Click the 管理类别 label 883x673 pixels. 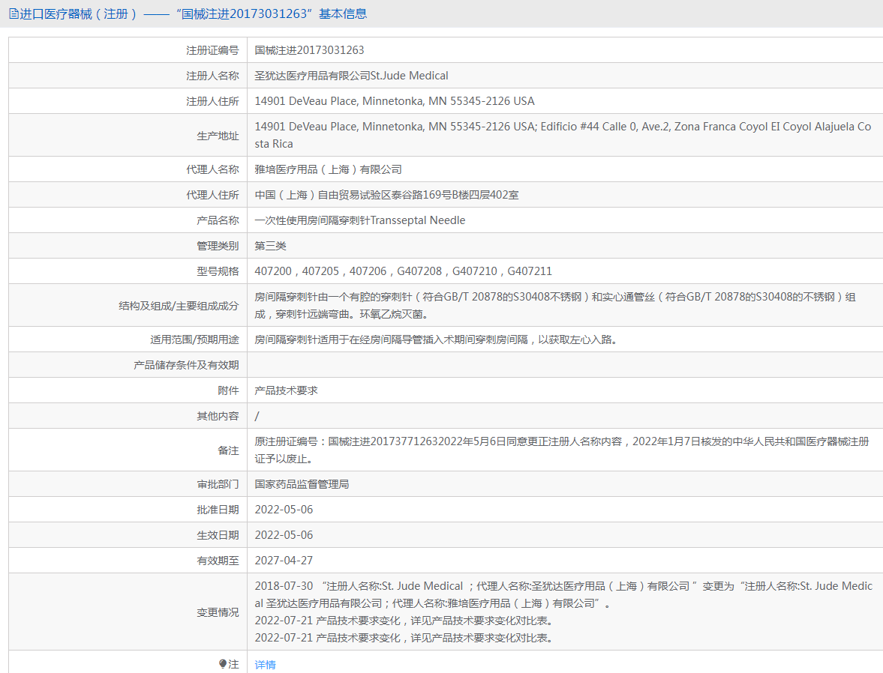pos(218,246)
